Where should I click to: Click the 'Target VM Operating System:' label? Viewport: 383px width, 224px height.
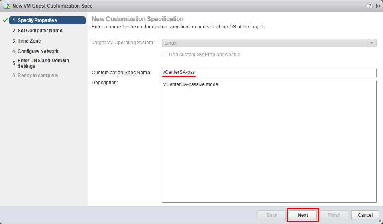point(123,43)
